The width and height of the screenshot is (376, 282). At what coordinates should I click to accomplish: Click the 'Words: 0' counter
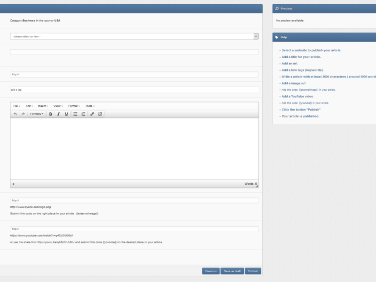[x=251, y=184]
